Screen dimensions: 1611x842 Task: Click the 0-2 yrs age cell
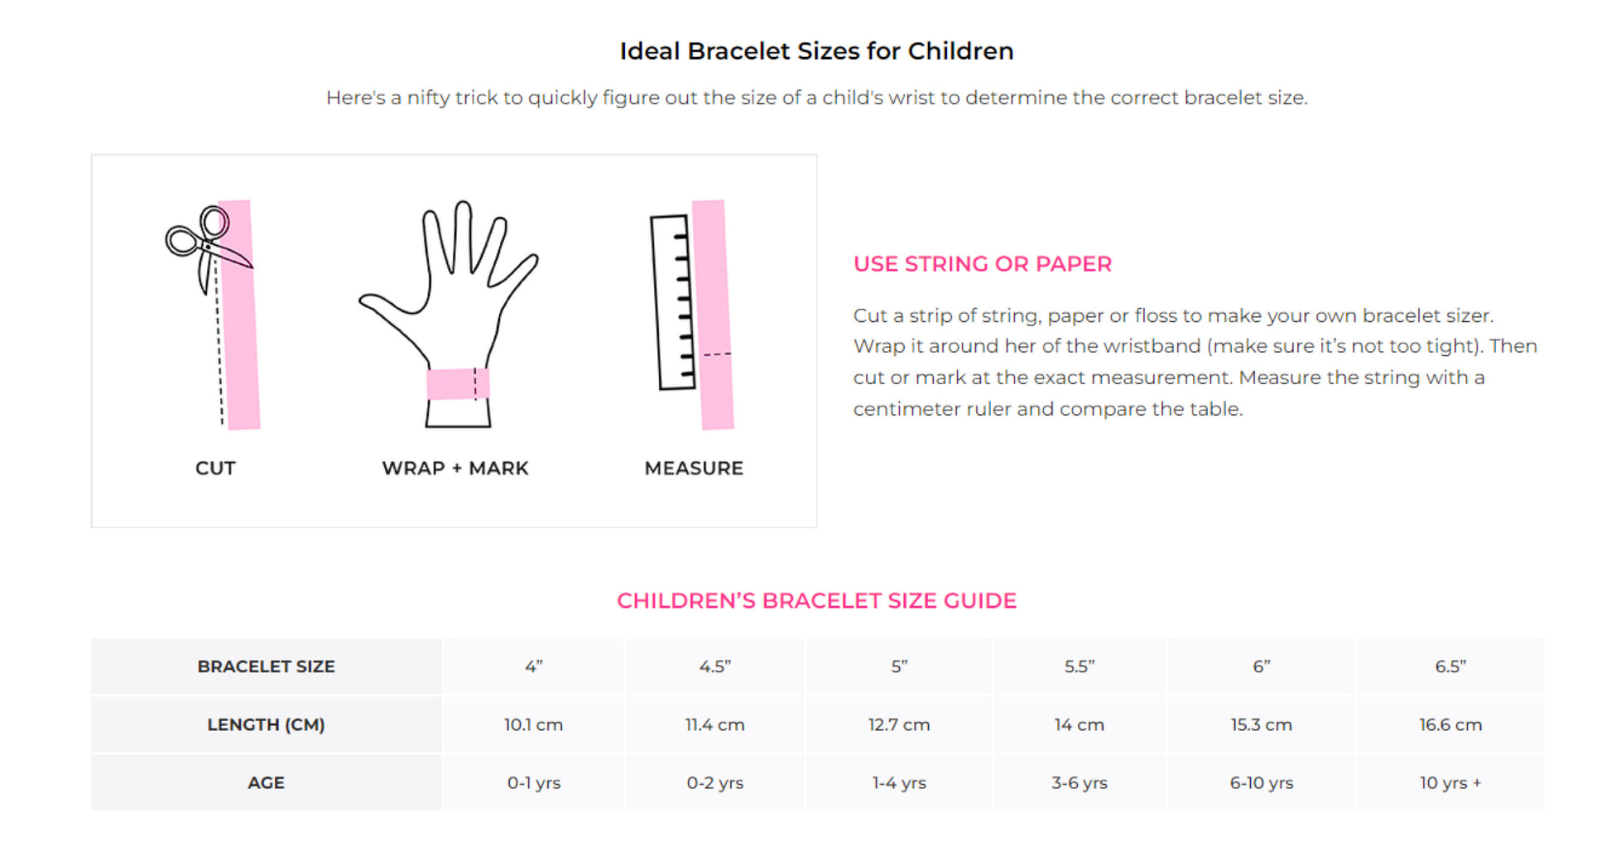[715, 782]
